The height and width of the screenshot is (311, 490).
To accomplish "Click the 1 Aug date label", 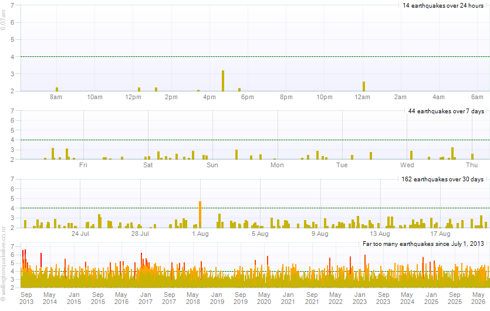I will click(200, 234).
